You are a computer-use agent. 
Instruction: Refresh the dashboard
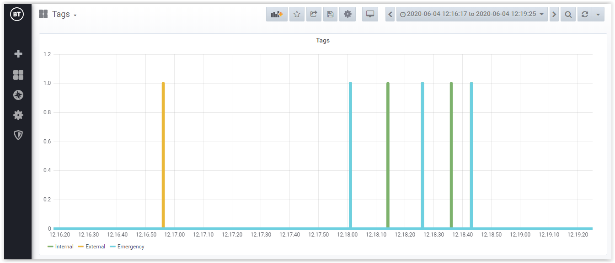coord(584,14)
